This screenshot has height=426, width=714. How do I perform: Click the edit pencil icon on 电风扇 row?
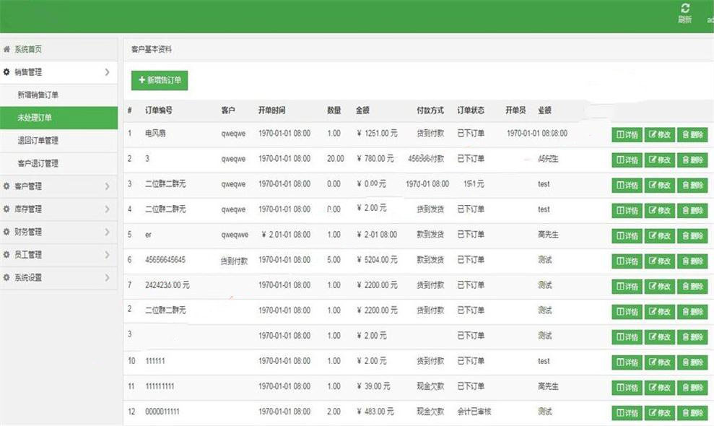click(x=653, y=134)
